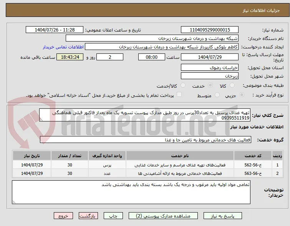
Task: Click the فعالیت‌های تهیه غذای مراسم service name
Action: (180, 165)
